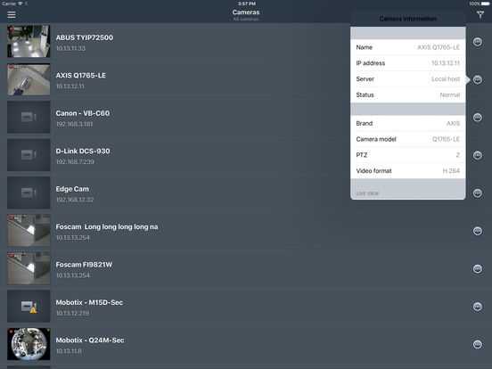Viewport: 492px width, 369px height.
Task: Open ABUS TYIP72500 camera thumbnail
Action: pos(29,41)
